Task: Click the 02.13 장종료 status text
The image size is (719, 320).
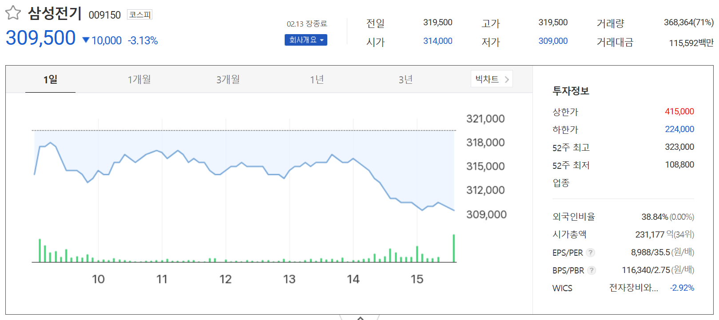Action: (x=307, y=24)
